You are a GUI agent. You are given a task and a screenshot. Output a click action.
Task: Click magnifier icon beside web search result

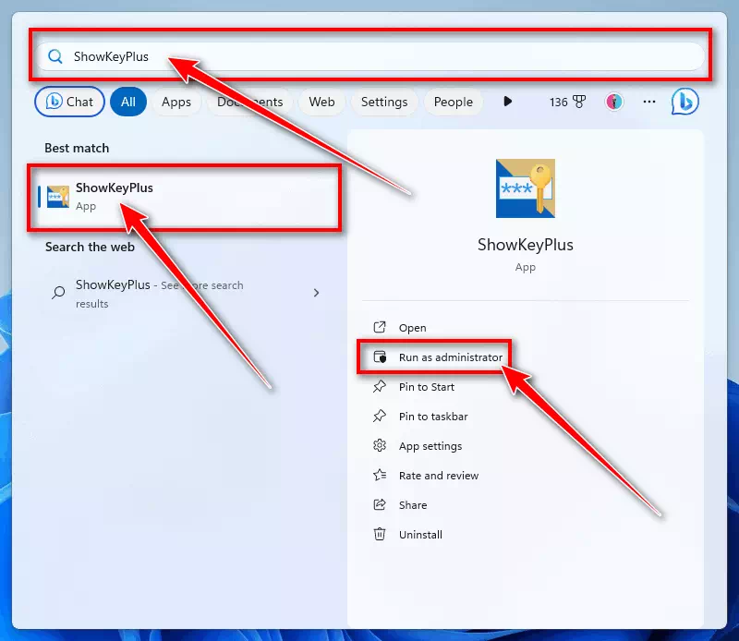[58, 293]
